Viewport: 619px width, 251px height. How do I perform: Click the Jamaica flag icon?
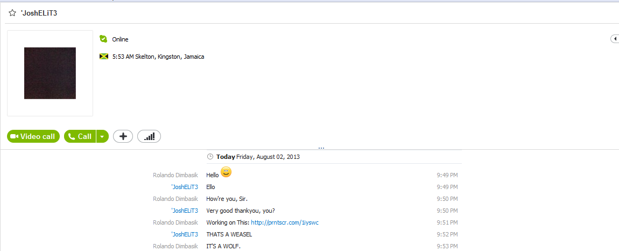[104, 57]
